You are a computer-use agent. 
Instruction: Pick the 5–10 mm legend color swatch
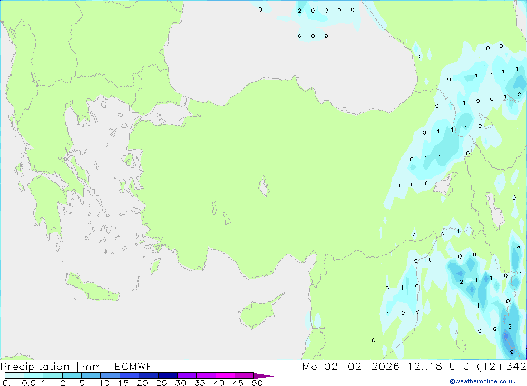(91, 375)
